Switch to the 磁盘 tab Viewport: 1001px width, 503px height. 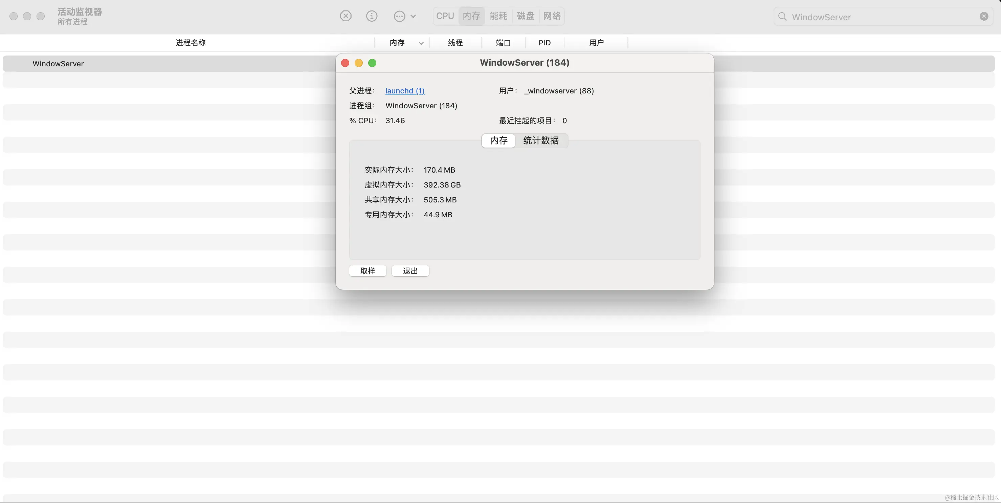click(525, 16)
